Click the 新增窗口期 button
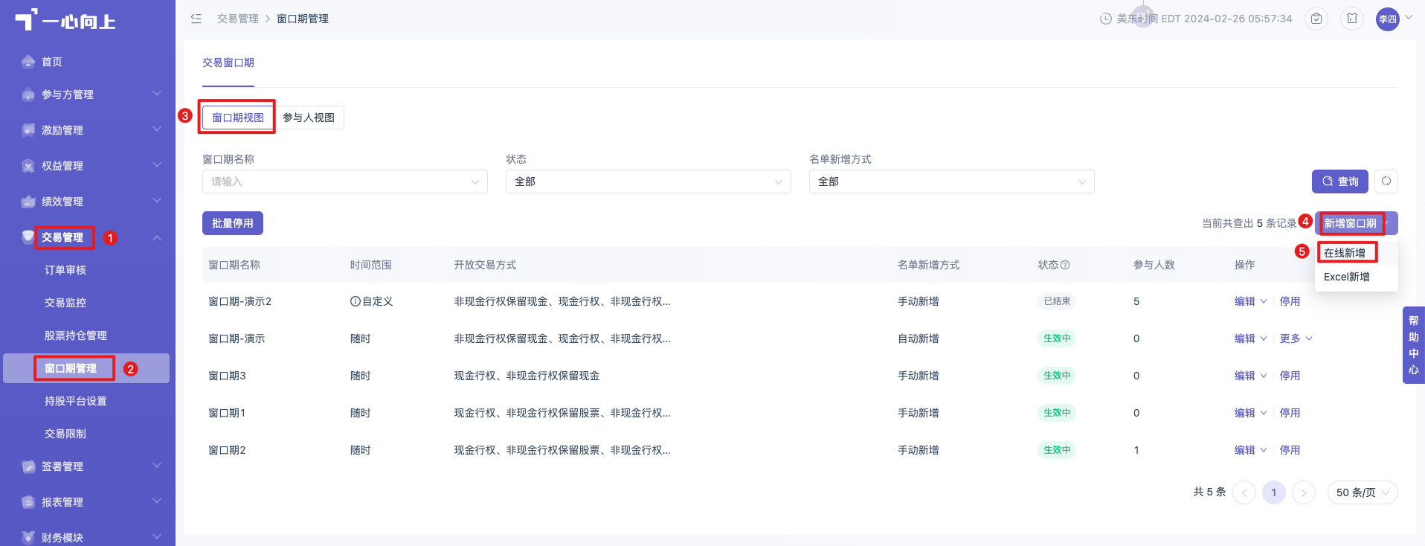This screenshot has height=546, width=1425. coord(1357,223)
